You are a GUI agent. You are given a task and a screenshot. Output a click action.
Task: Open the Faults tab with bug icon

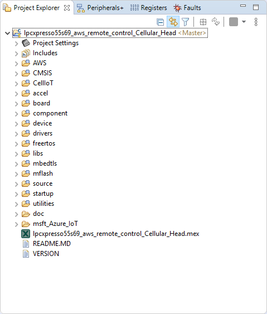tap(187, 8)
